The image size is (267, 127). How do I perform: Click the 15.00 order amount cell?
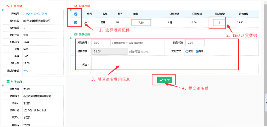pyautogui.click(x=193, y=23)
